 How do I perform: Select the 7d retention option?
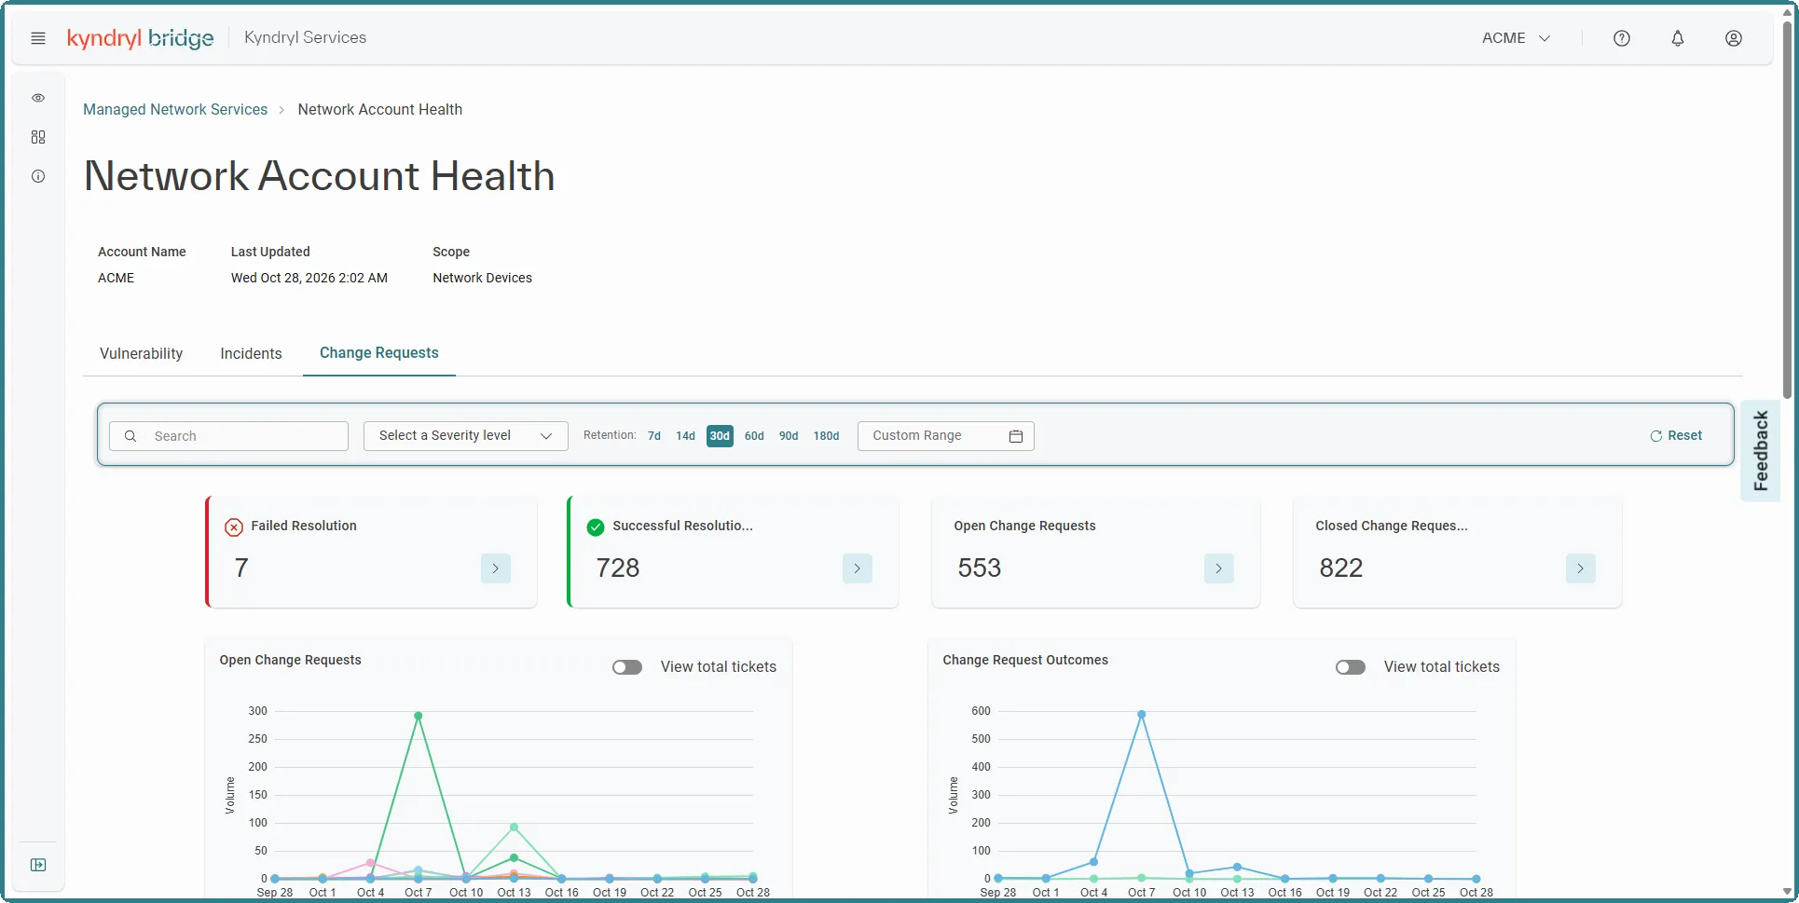pyautogui.click(x=654, y=436)
